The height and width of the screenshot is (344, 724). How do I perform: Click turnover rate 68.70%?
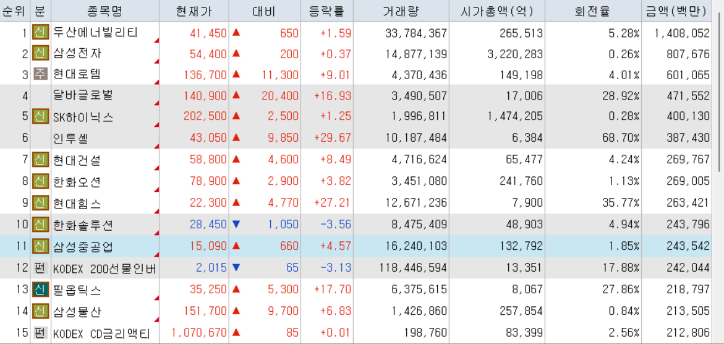(x=621, y=137)
